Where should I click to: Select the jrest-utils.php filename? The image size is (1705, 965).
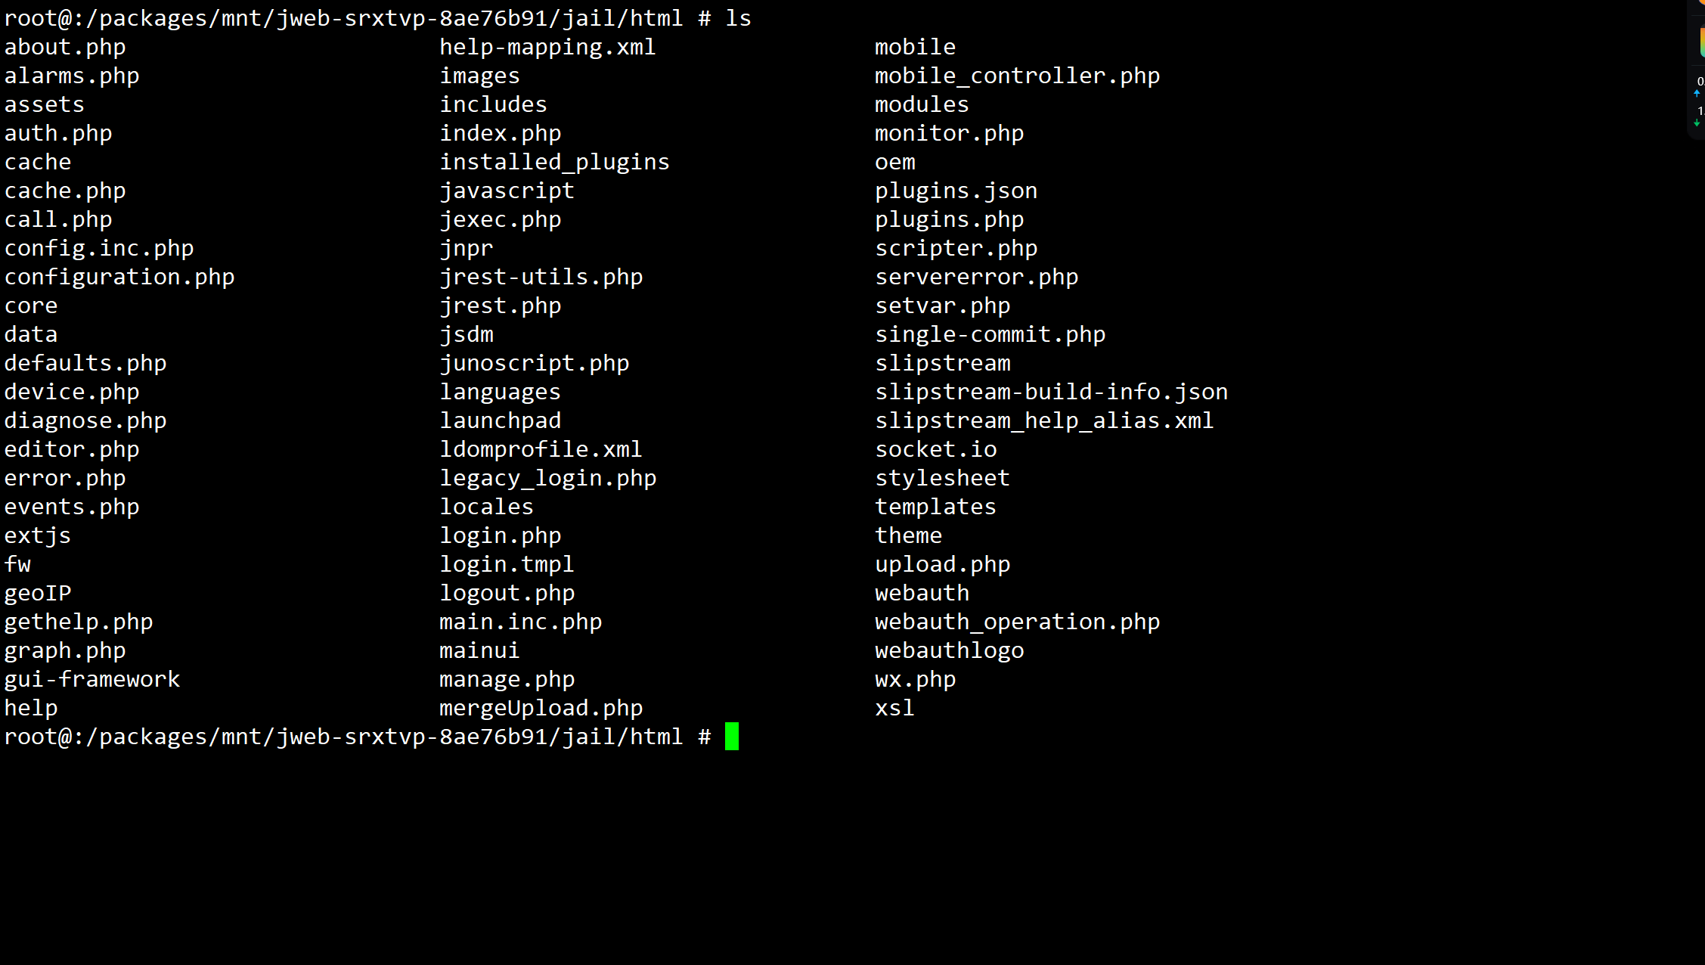click(541, 277)
